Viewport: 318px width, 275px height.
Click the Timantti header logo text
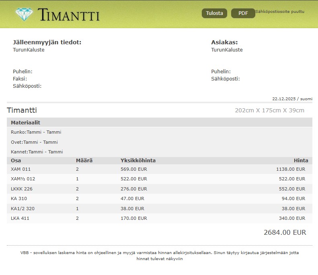69,15
